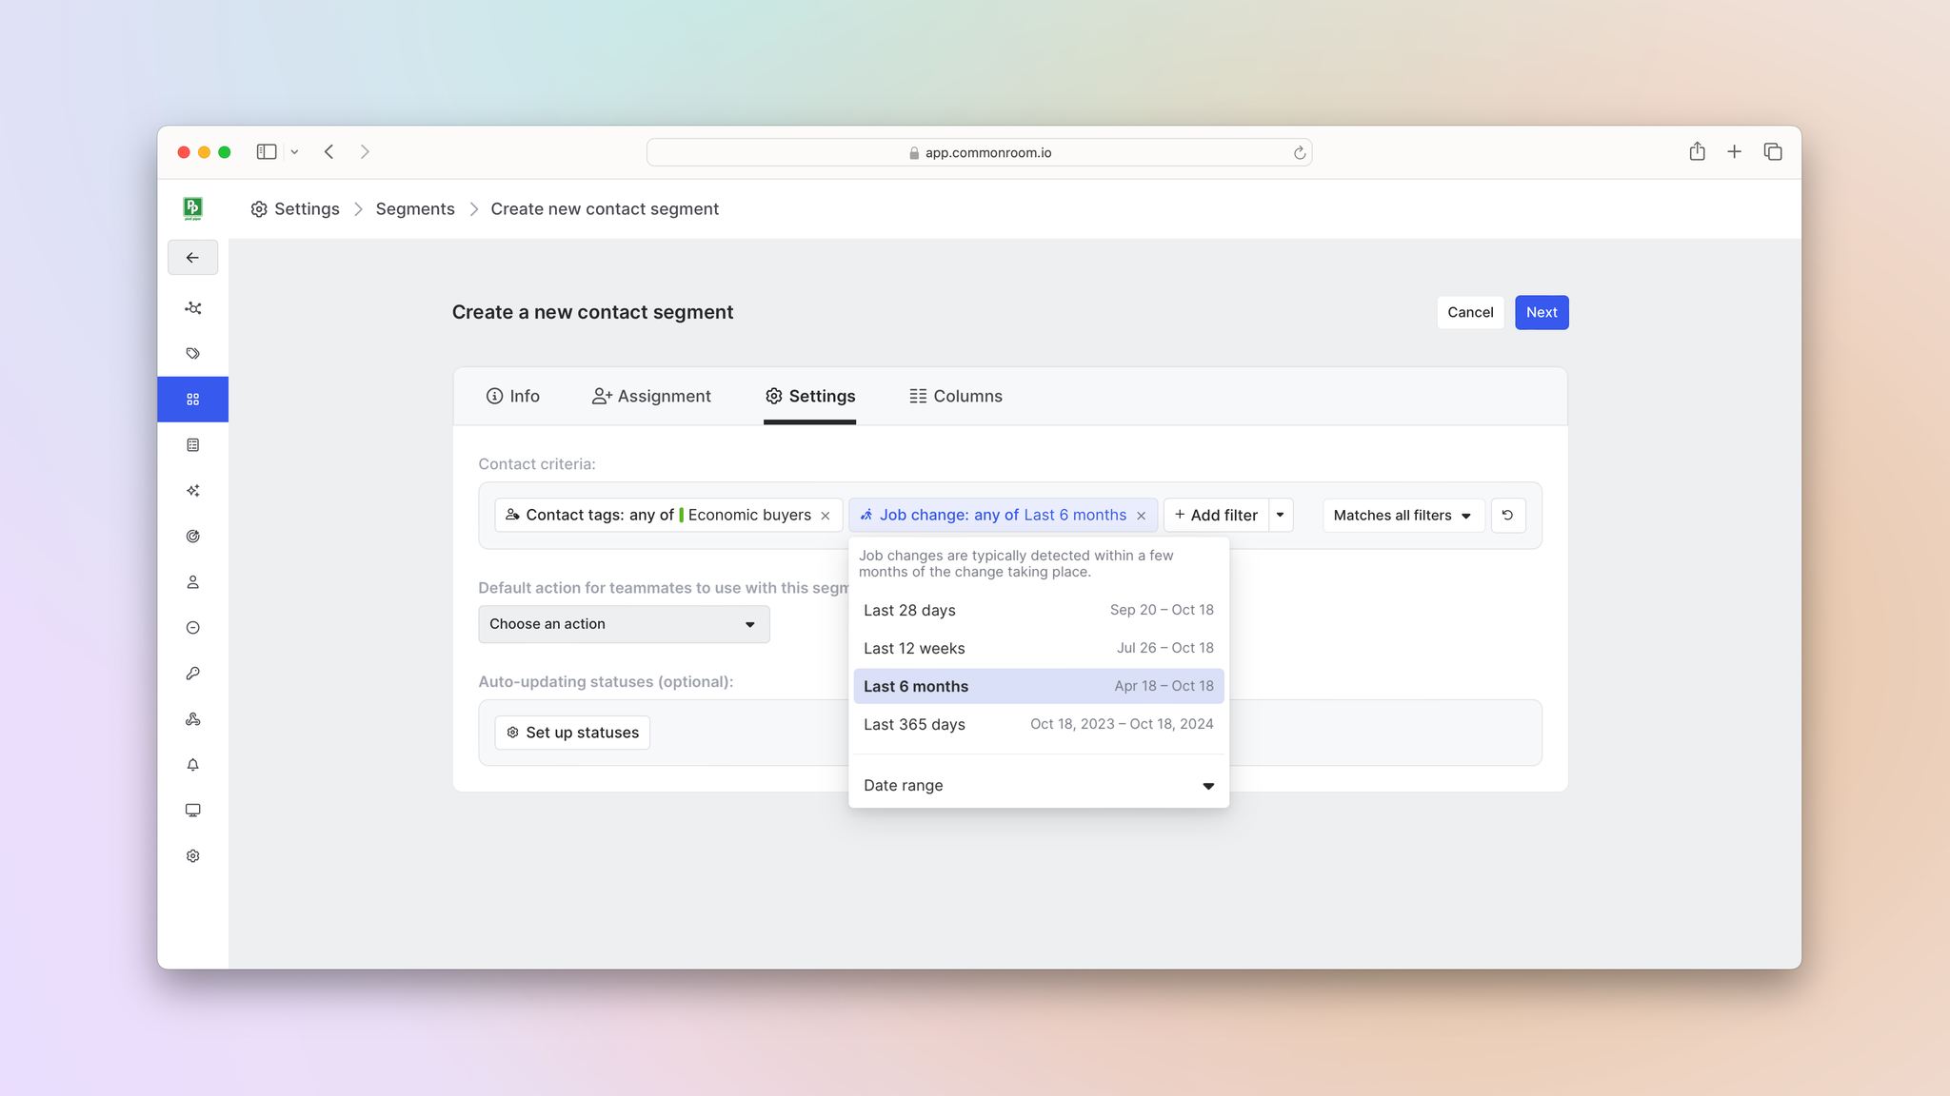Click the Set up statuses button
This screenshot has width=1950, height=1096.
tap(572, 733)
